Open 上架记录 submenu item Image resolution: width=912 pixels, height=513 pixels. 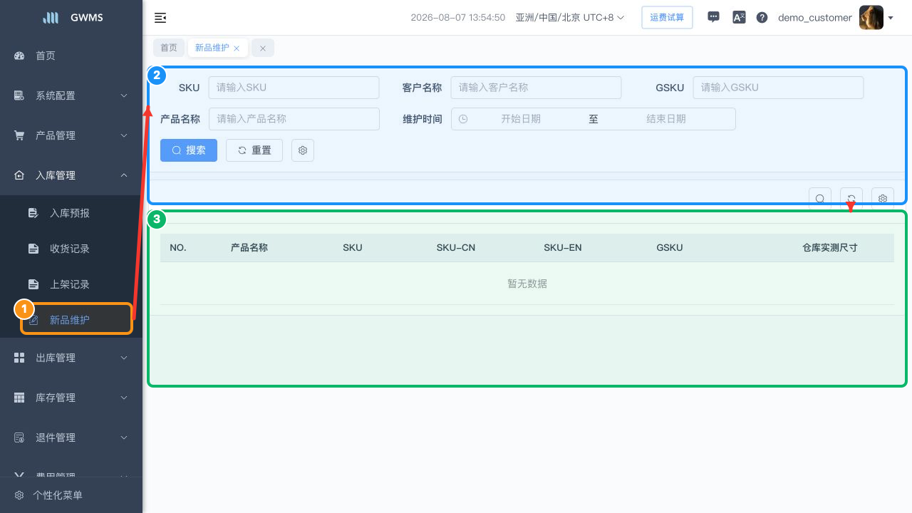(71, 284)
